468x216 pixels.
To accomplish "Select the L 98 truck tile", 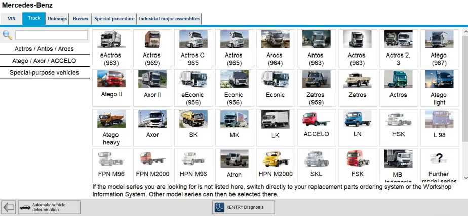I will coord(440,128).
